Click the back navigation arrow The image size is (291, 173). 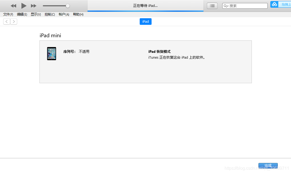pyautogui.click(x=7, y=21)
